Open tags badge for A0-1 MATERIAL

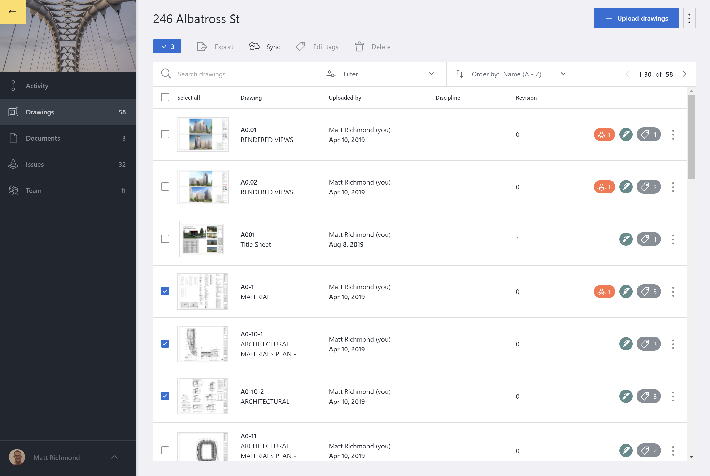649,291
